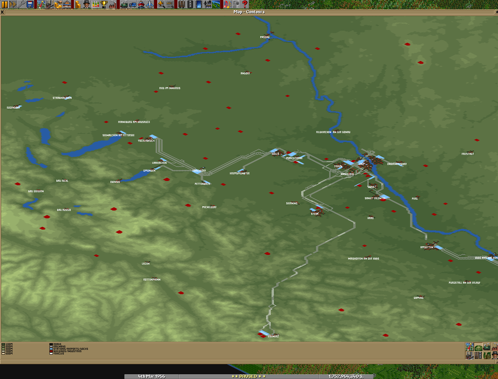Open the road construction toolbar

(190, 5)
